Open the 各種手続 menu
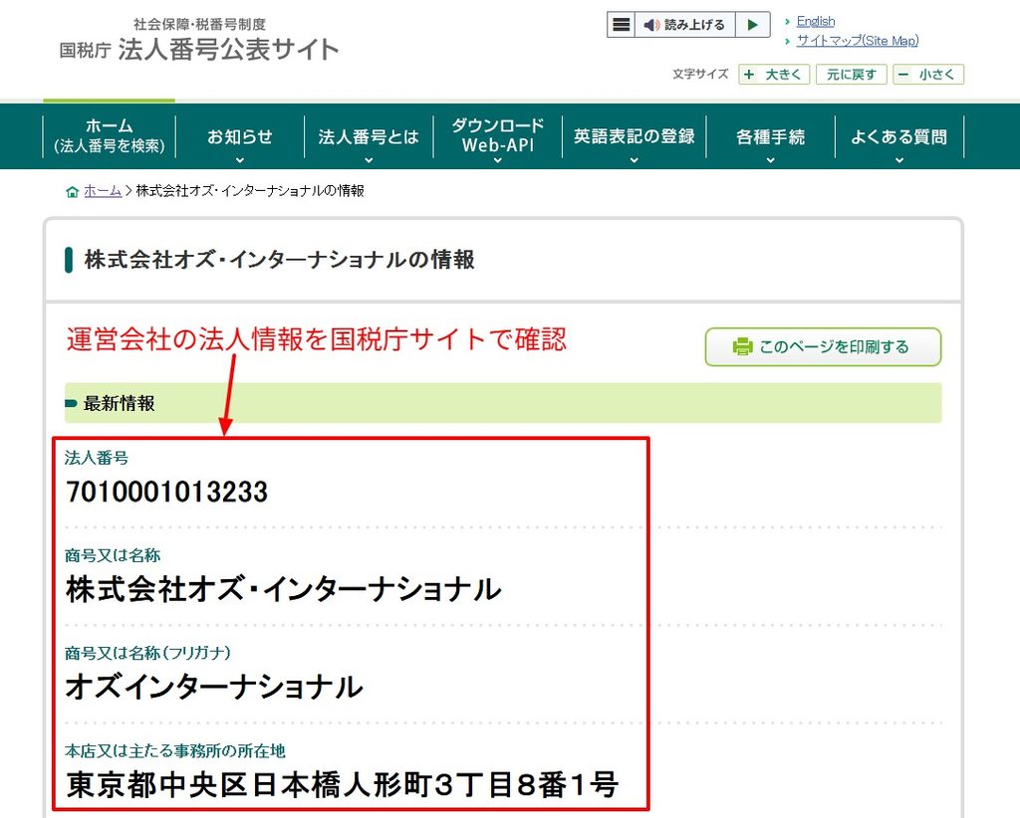This screenshot has width=1020, height=818. (770, 136)
